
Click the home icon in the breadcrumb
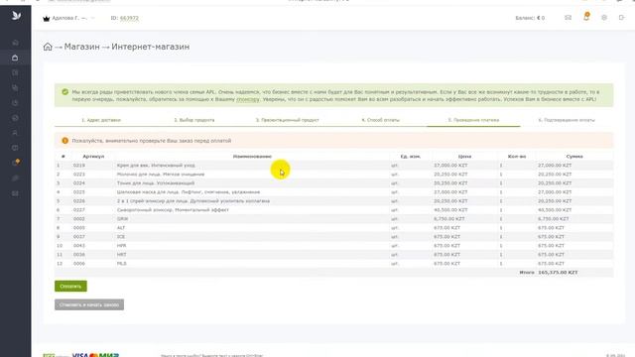pos(48,47)
